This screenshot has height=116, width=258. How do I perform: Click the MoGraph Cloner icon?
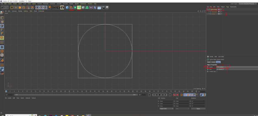click(87, 7)
